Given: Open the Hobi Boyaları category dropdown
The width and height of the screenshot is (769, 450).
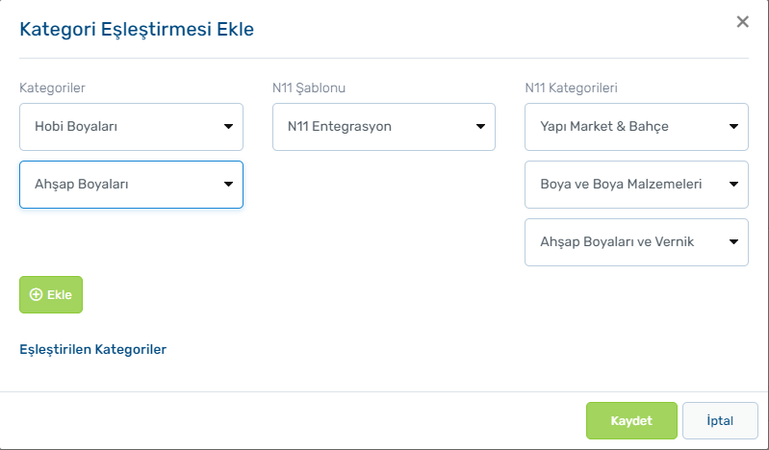Looking at the screenshot, I should 131,127.
